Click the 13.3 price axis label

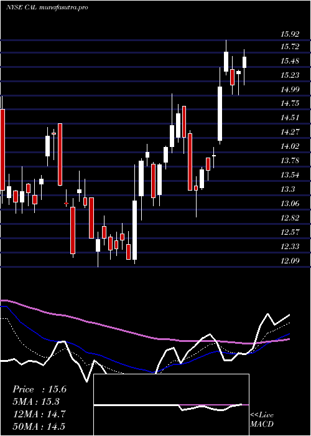pyautogui.click(x=287, y=189)
